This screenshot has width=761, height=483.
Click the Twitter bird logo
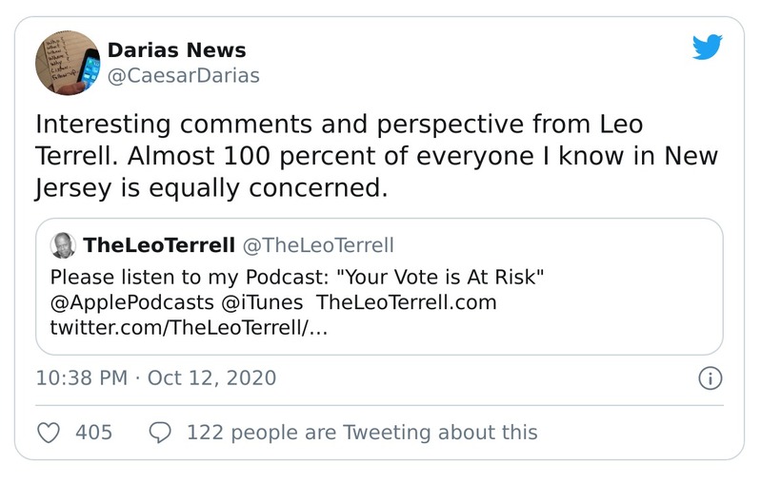tap(708, 47)
